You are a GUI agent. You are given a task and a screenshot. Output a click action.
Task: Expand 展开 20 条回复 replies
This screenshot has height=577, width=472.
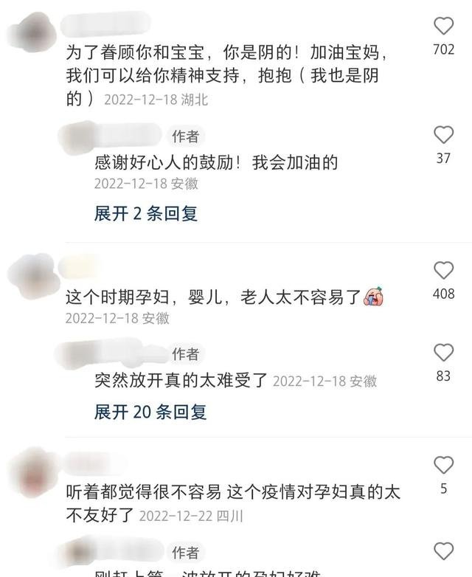click(x=150, y=412)
